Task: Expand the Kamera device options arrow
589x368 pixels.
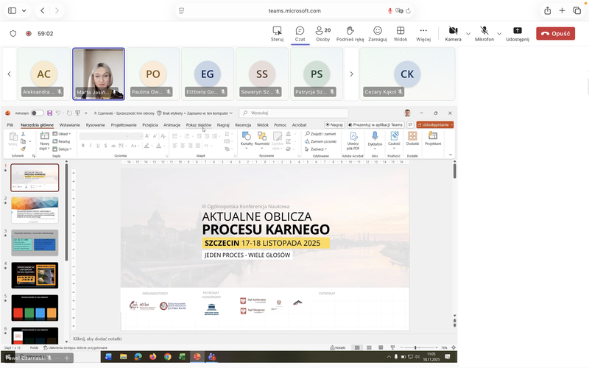Action: click(x=468, y=33)
